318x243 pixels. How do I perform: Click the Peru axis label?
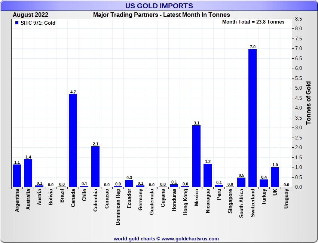click(x=219, y=194)
